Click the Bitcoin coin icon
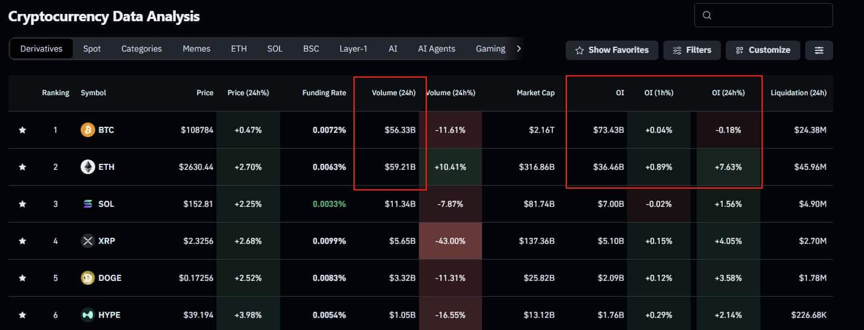Screen dimensions: 864x330 pyautogui.click(x=88, y=130)
